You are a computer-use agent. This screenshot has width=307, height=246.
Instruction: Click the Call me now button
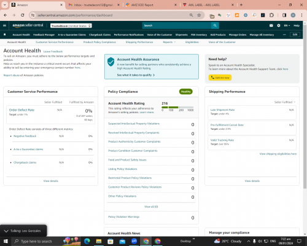tap(220, 77)
